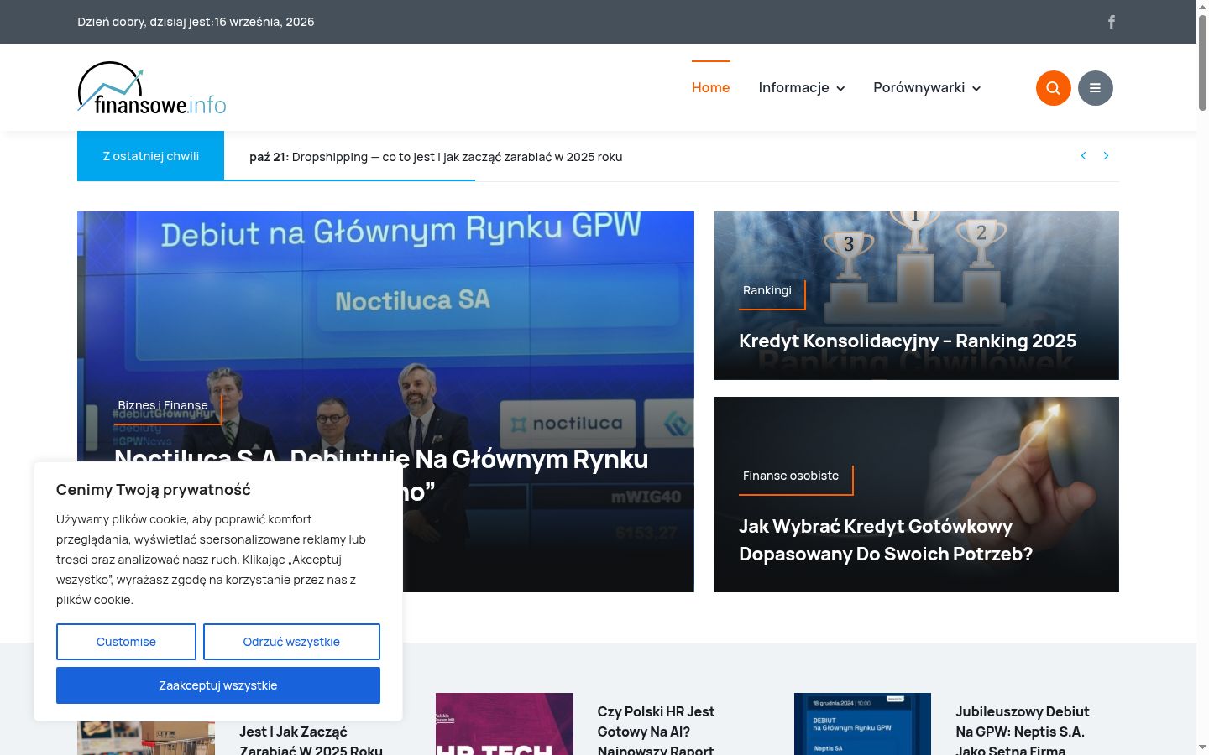Screen dimensions: 1209x755
Task: Click 'Odrzuć wszystkie' cookie button
Action: click(x=291, y=642)
